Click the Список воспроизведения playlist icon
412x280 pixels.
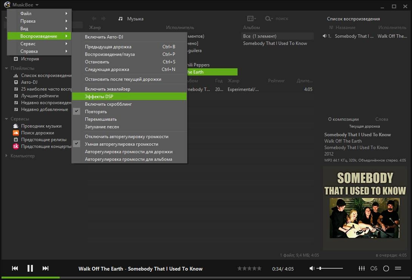click(16, 75)
